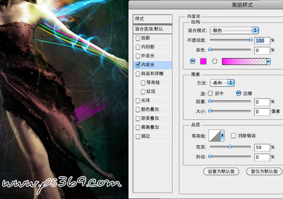This screenshot has height=199, width=283.
Task: Select the 斜面和浮雕 style list entry
Action: tap(153, 74)
